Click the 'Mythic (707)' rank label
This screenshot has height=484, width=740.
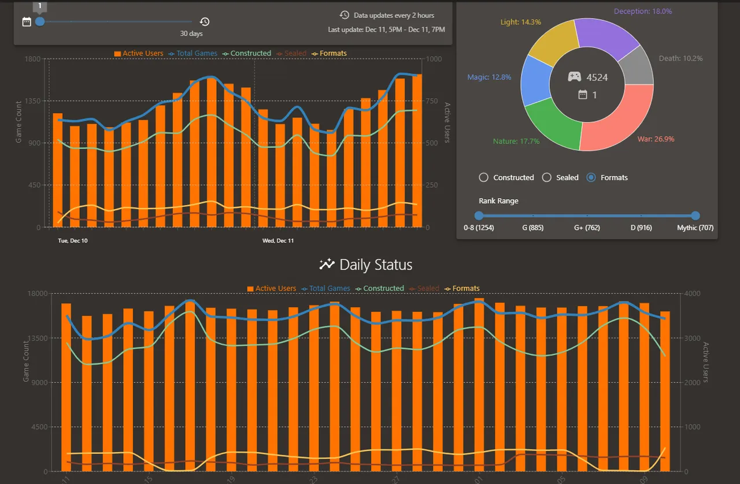[x=695, y=228]
